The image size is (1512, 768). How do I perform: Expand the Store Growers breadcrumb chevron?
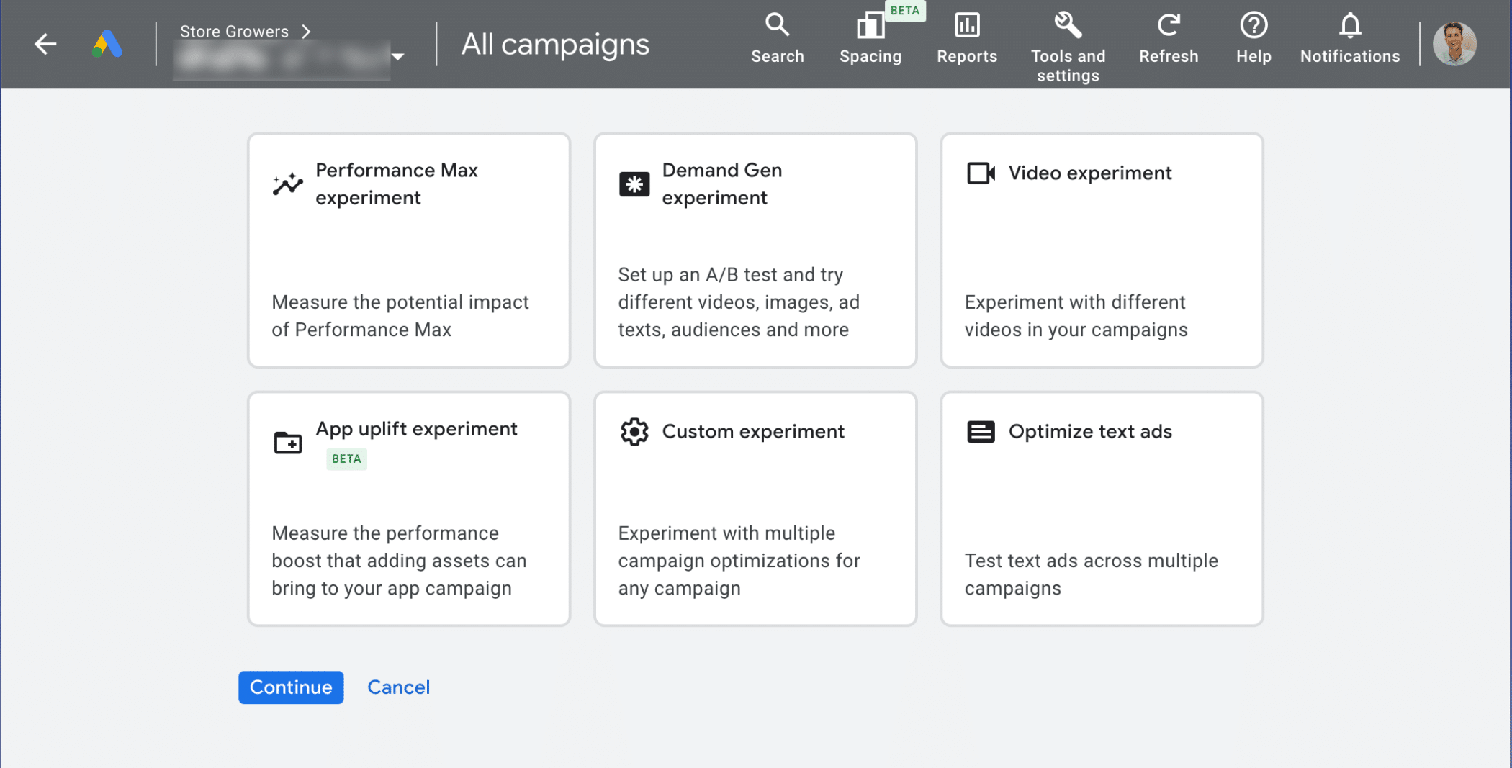coord(307,32)
